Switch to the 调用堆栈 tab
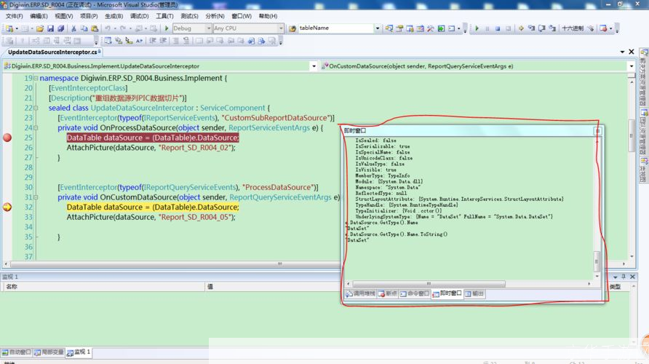649x364 pixels. tap(360, 293)
